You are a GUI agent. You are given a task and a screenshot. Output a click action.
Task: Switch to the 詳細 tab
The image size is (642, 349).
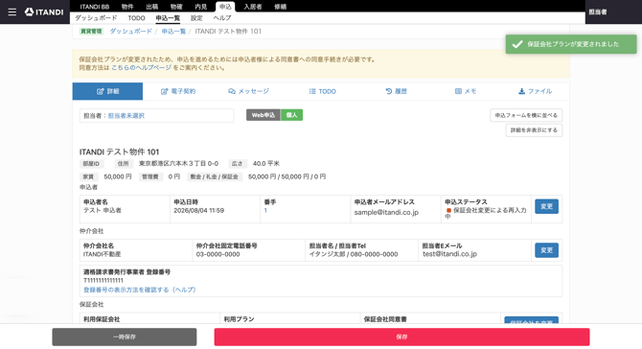click(107, 91)
